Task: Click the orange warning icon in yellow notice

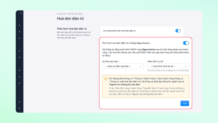Action: pyautogui.click(x=106, y=78)
